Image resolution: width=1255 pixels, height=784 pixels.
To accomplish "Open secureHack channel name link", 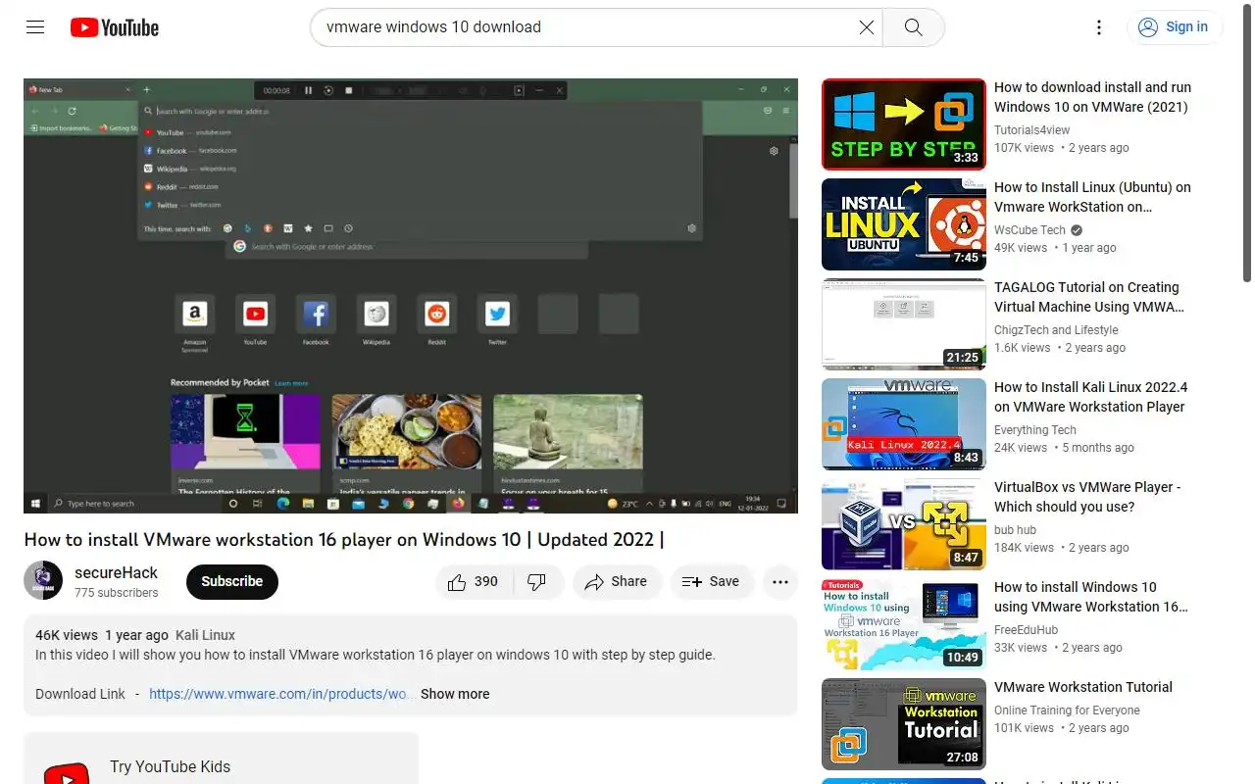I will coord(116,572).
